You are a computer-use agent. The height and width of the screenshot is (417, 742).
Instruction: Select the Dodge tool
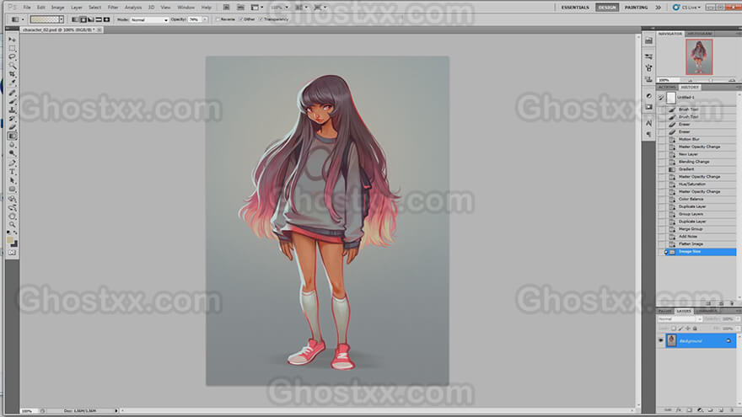point(12,153)
